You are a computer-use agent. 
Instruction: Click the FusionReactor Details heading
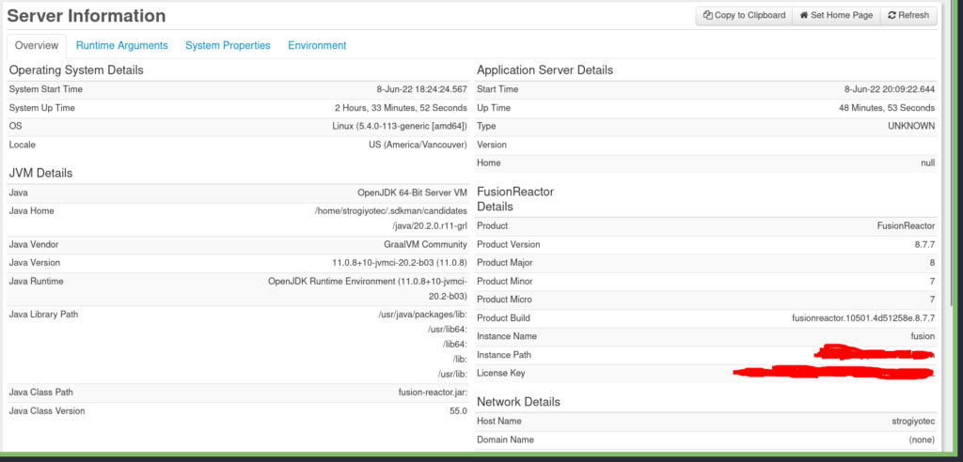(x=515, y=199)
